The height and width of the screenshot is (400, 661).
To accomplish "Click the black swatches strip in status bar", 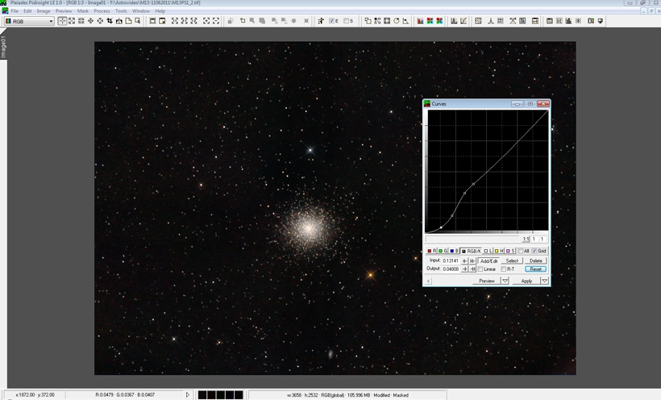I will [221, 395].
